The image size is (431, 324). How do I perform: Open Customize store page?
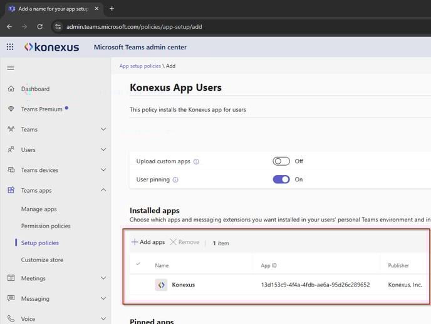[42, 260]
